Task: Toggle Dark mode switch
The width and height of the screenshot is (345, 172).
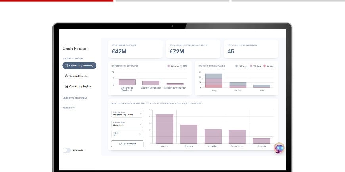Action: point(67,150)
